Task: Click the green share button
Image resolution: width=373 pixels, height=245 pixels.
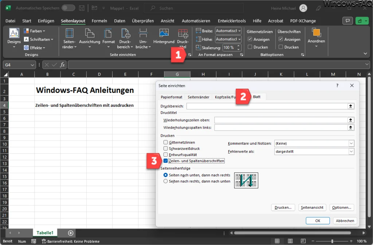Action: point(362,21)
